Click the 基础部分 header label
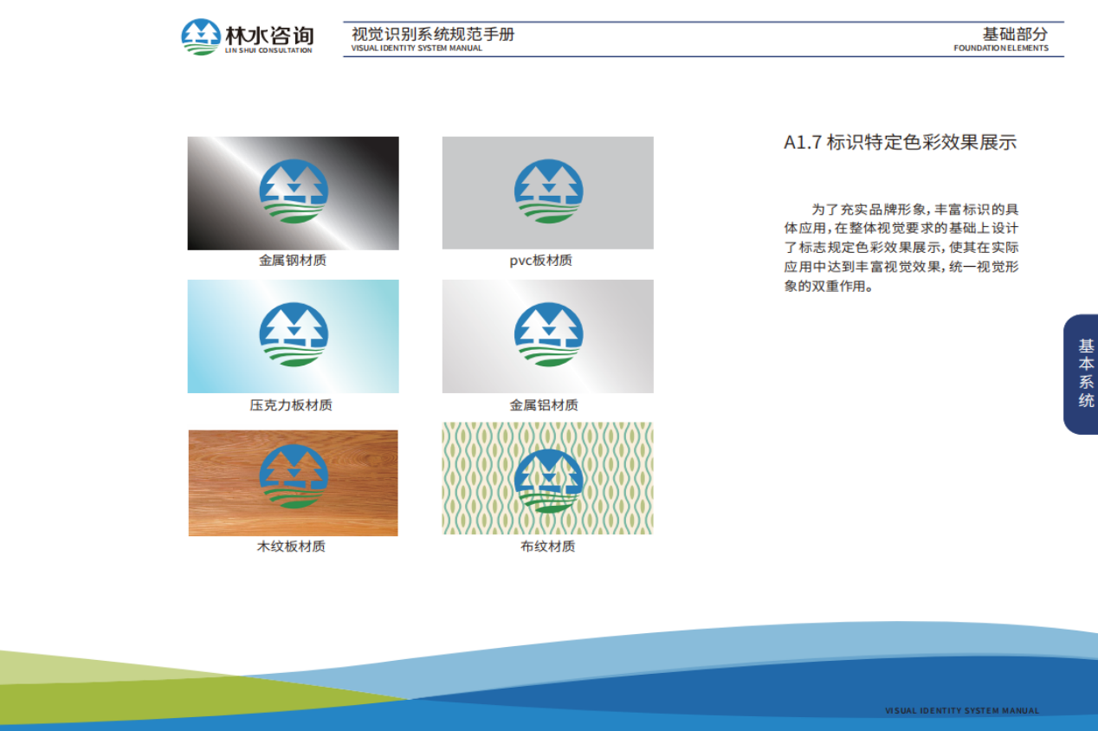Image resolution: width=1098 pixels, height=731 pixels. coord(1014,35)
